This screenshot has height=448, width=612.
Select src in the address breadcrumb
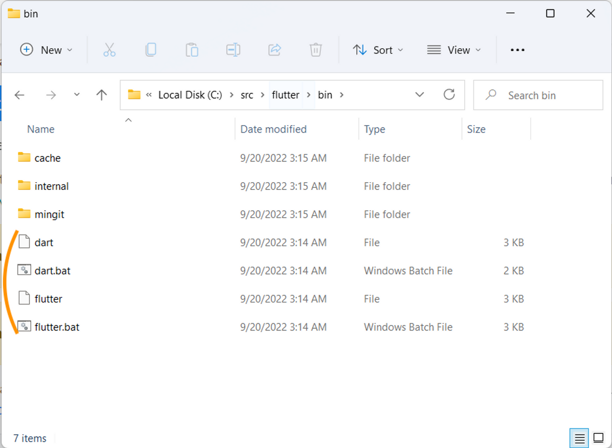(x=247, y=95)
